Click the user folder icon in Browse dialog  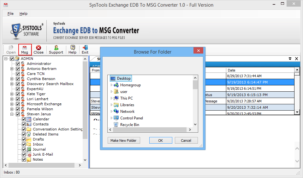pos(116,92)
